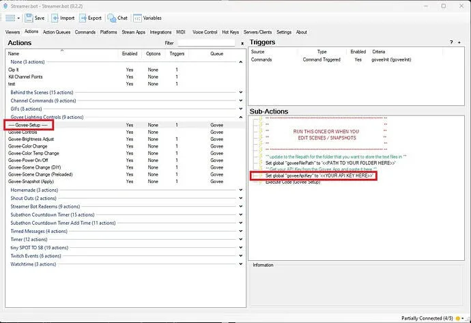This screenshot has width=471, height=323.
Task: Click the Export toolbar button
Action: tap(90, 18)
